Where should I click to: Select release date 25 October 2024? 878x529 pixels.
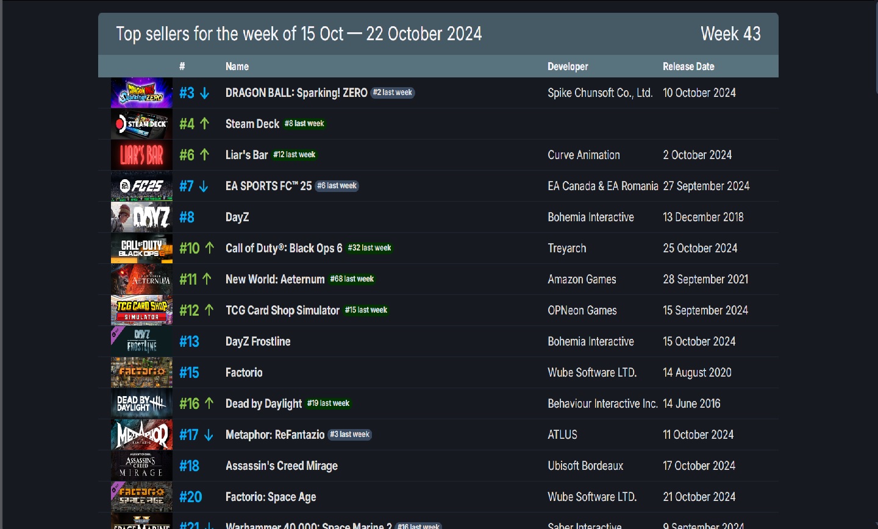pyautogui.click(x=700, y=248)
